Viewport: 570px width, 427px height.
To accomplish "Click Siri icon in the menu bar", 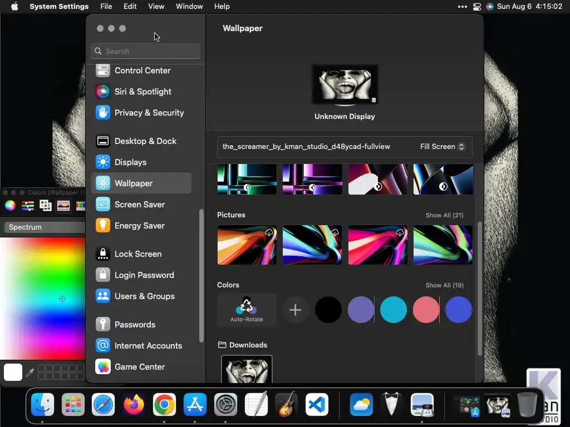I will pyautogui.click(x=490, y=7).
